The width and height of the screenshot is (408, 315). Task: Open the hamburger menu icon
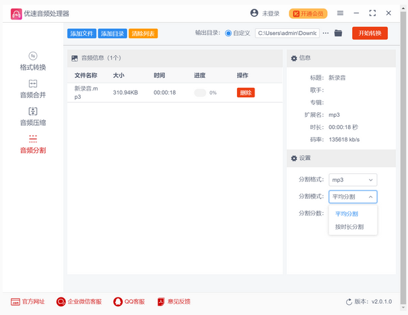pyautogui.click(x=340, y=13)
